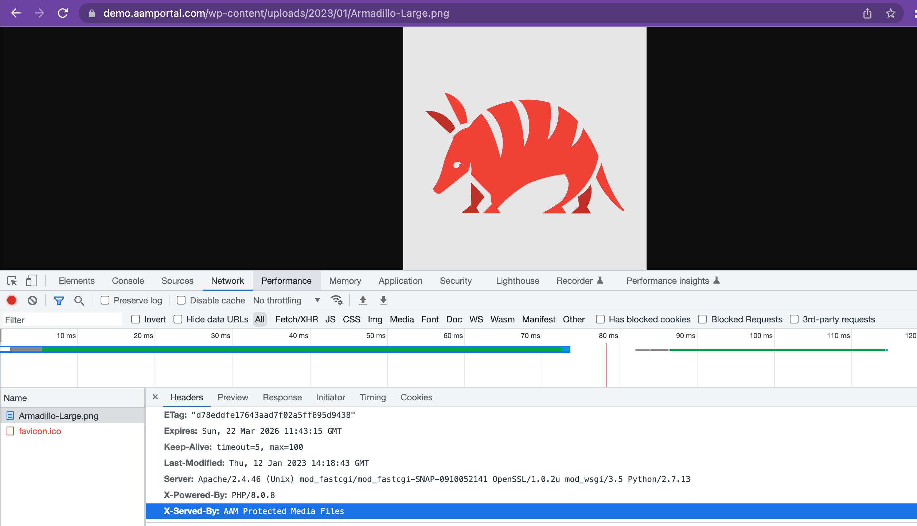Image resolution: width=917 pixels, height=526 pixels.
Task: Filter requests by WS
Action: point(476,319)
